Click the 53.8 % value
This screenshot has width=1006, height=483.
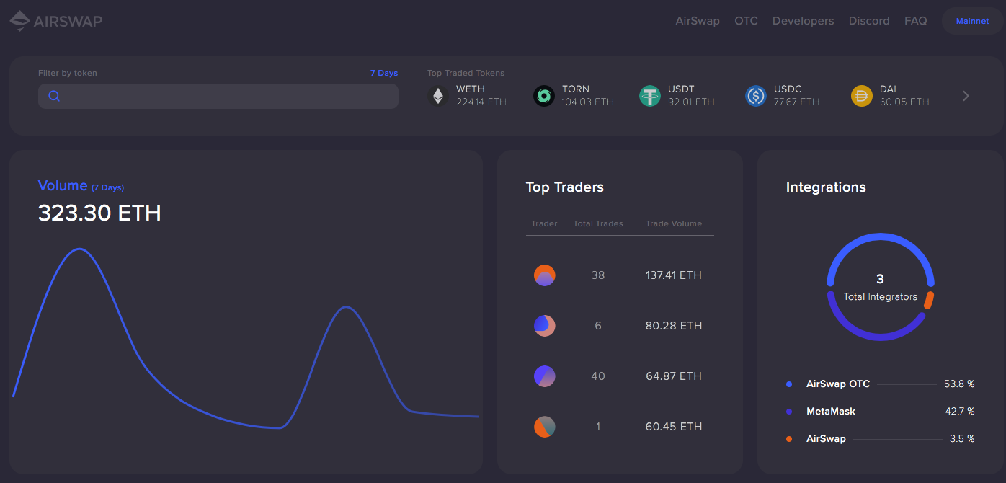959,384
